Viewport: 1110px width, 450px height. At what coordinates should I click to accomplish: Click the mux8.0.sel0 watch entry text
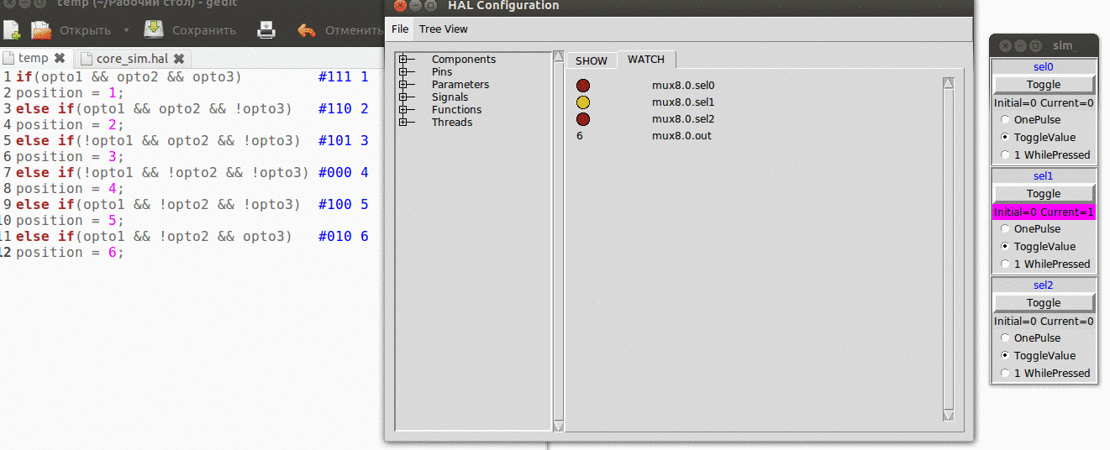[683, 86]
